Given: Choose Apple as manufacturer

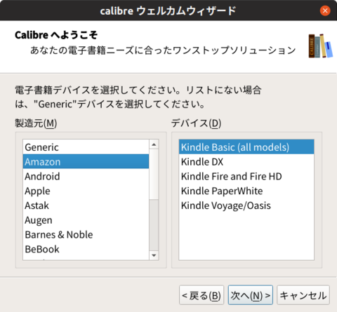Looking at the screenshot, I should [86, 191].
